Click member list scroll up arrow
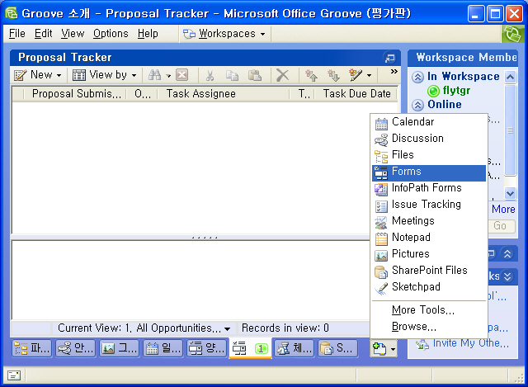 click(510, 77)
